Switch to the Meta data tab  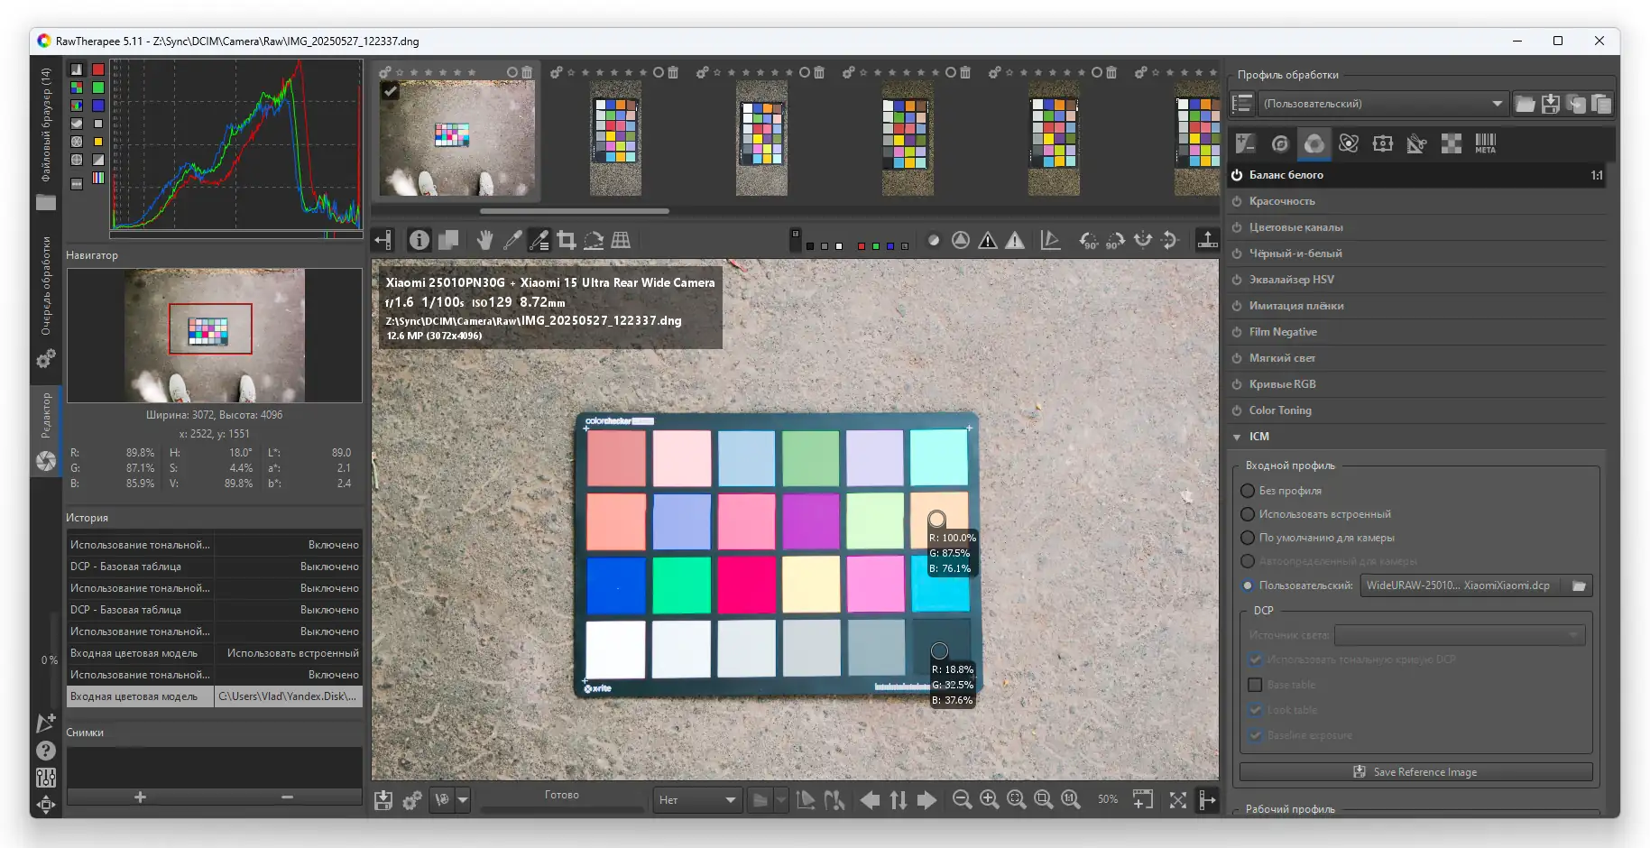pyautogui.click(x=1485, y=143)
